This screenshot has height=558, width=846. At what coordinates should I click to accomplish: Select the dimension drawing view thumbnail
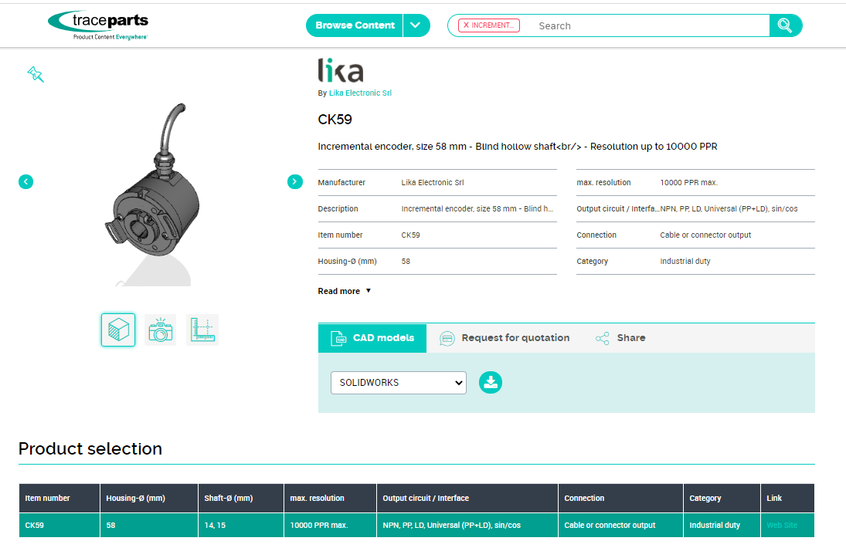[202, 330]
